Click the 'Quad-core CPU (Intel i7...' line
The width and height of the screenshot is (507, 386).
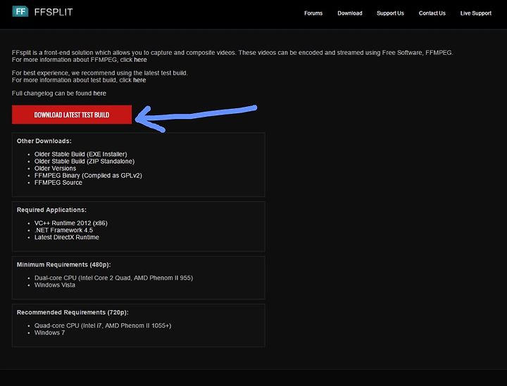click(x=103, y=326)
